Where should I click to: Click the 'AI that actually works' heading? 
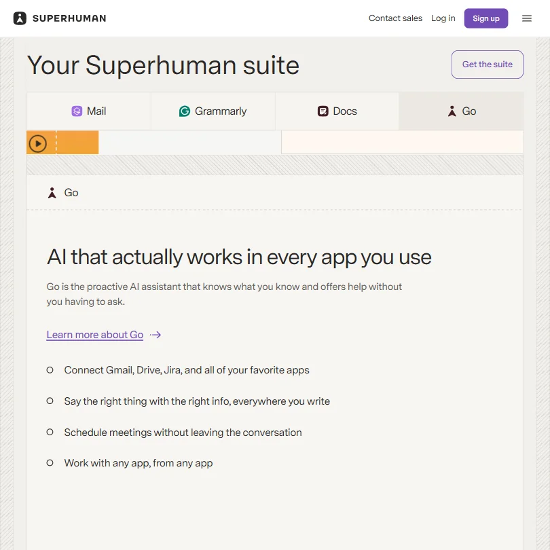click(x=239, y=257)
